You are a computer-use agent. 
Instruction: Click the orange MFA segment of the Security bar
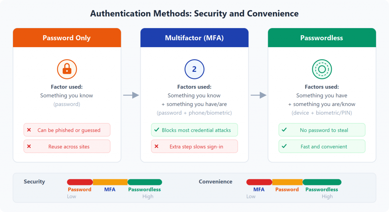tap(110, 182)
